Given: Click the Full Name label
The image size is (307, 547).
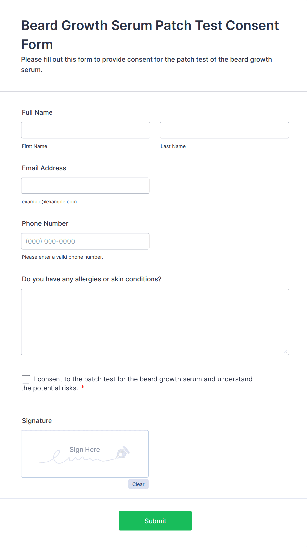Looking at the screenshot, I should coord(37,112).
